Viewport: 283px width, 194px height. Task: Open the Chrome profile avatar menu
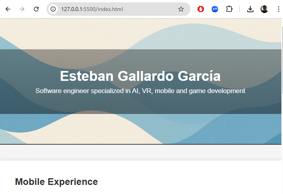click(265, 9)
